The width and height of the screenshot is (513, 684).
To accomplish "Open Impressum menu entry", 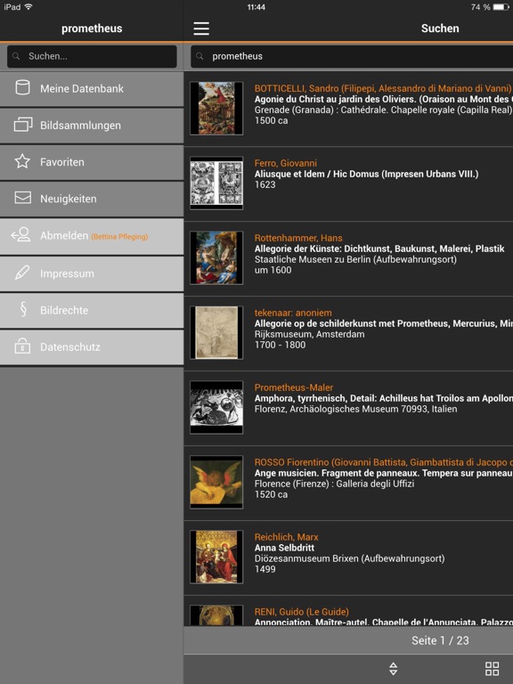I will coord(92,273).
